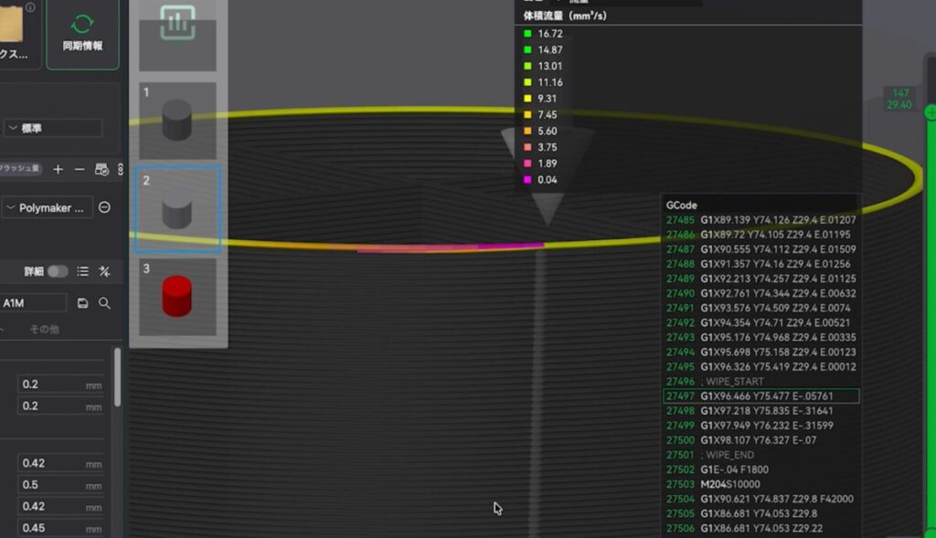Click the green layer slider top handle
The width and height of the screenshot is (936, 538).
[x=931, y=112]
